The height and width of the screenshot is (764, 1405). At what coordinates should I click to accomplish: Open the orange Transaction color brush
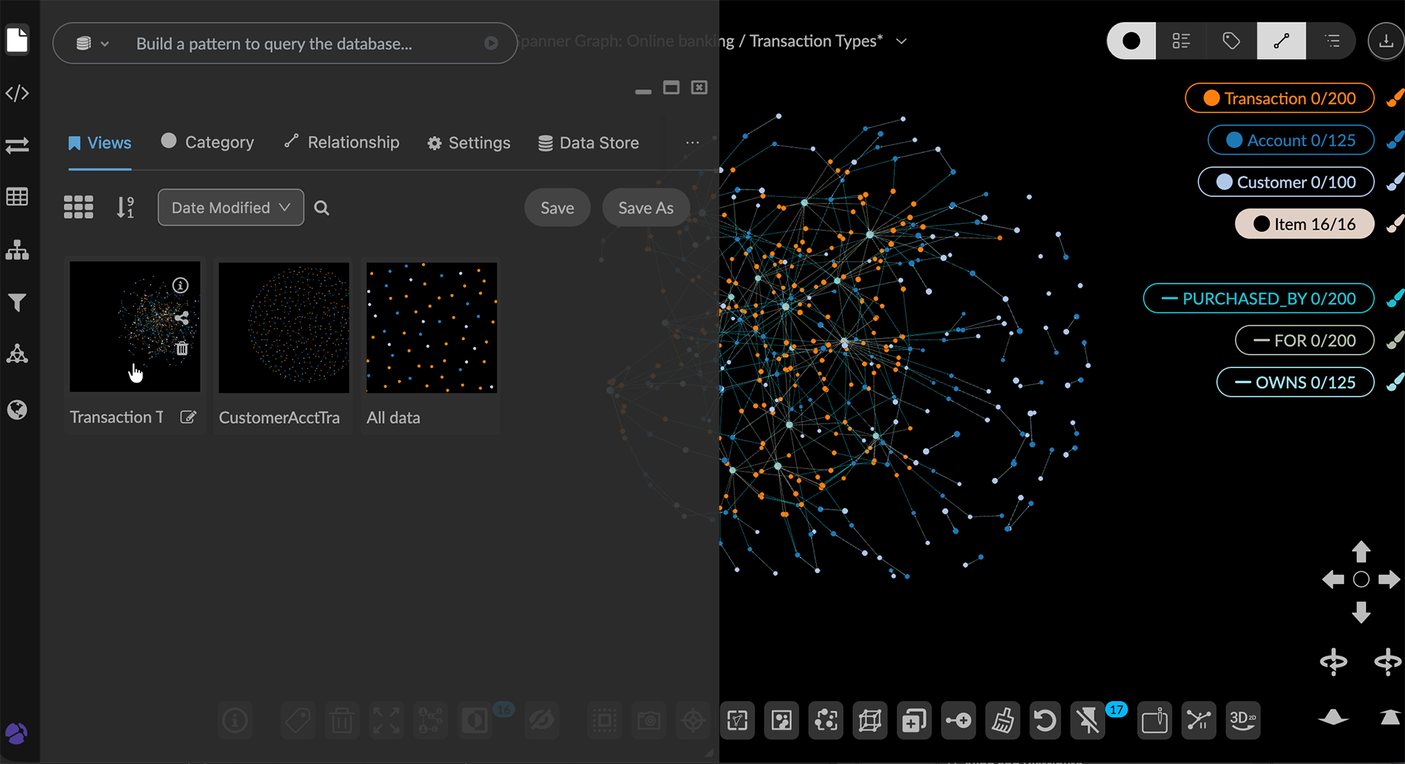[x=1395, y=98]
